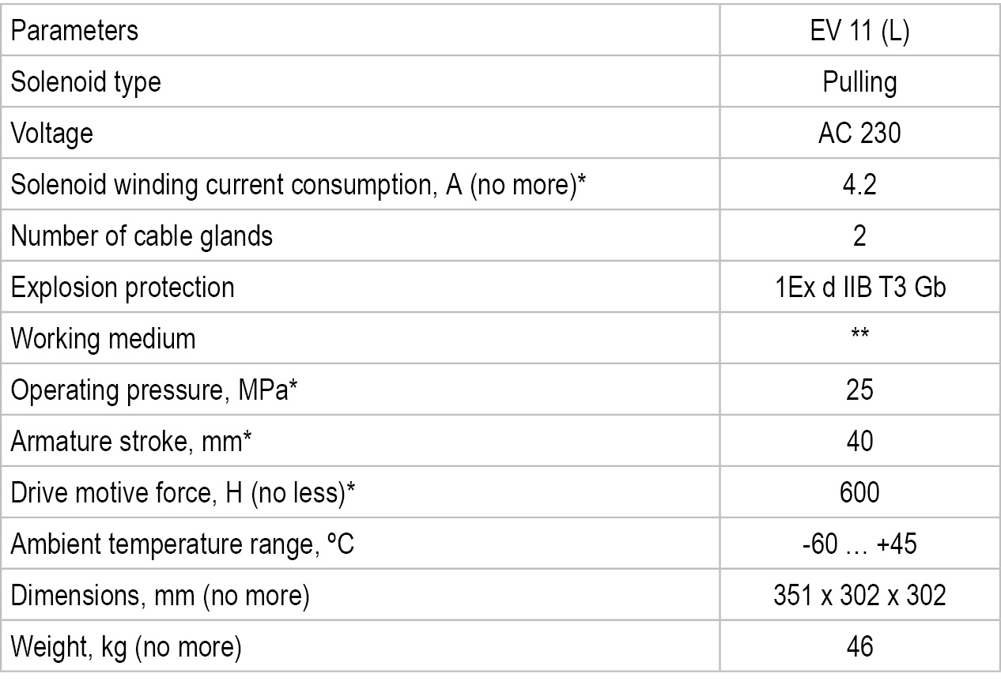Click the EV 11 (L) column header

859,31
